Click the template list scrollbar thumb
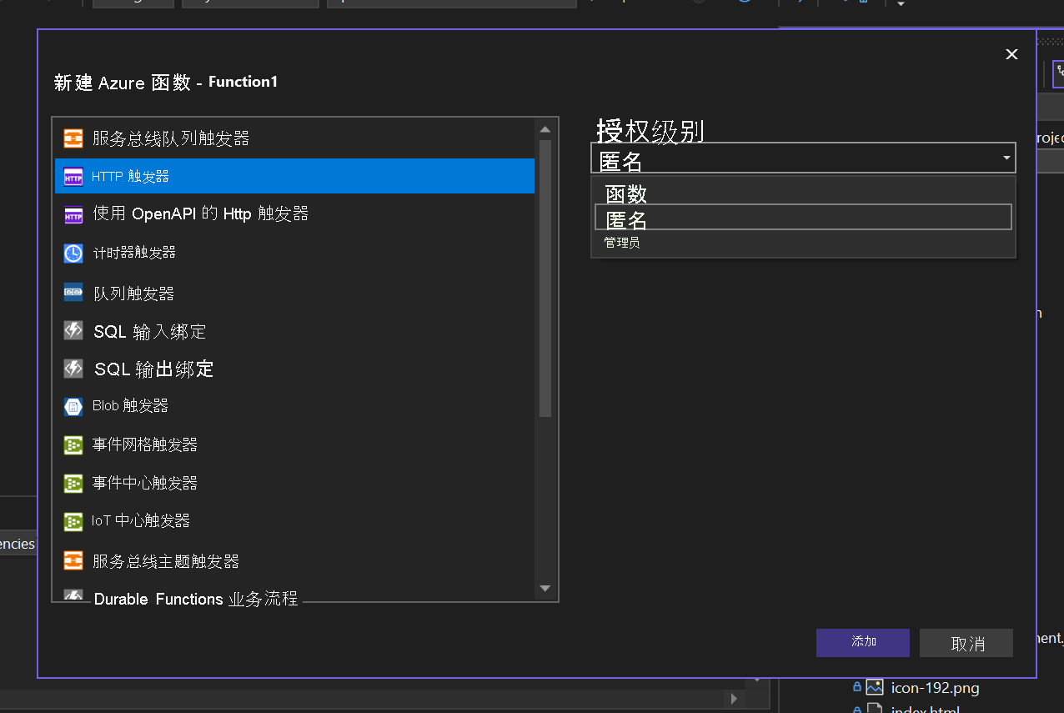This screenshot has width=1064, height=713. [545, 278]
